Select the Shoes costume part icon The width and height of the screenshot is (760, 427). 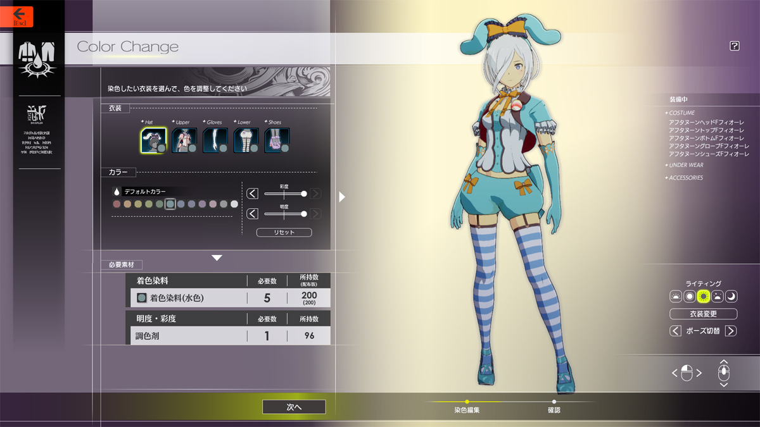point(277,140)
